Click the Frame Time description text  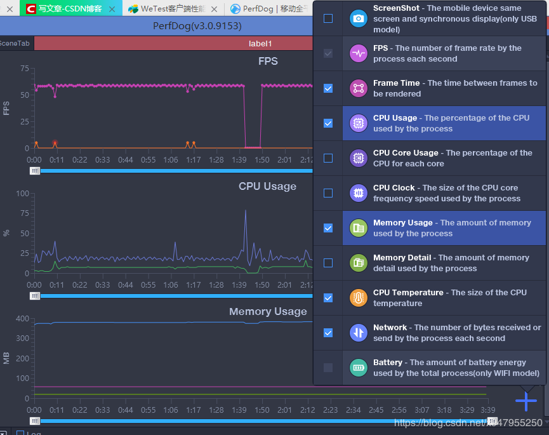[x=455, y=88]
